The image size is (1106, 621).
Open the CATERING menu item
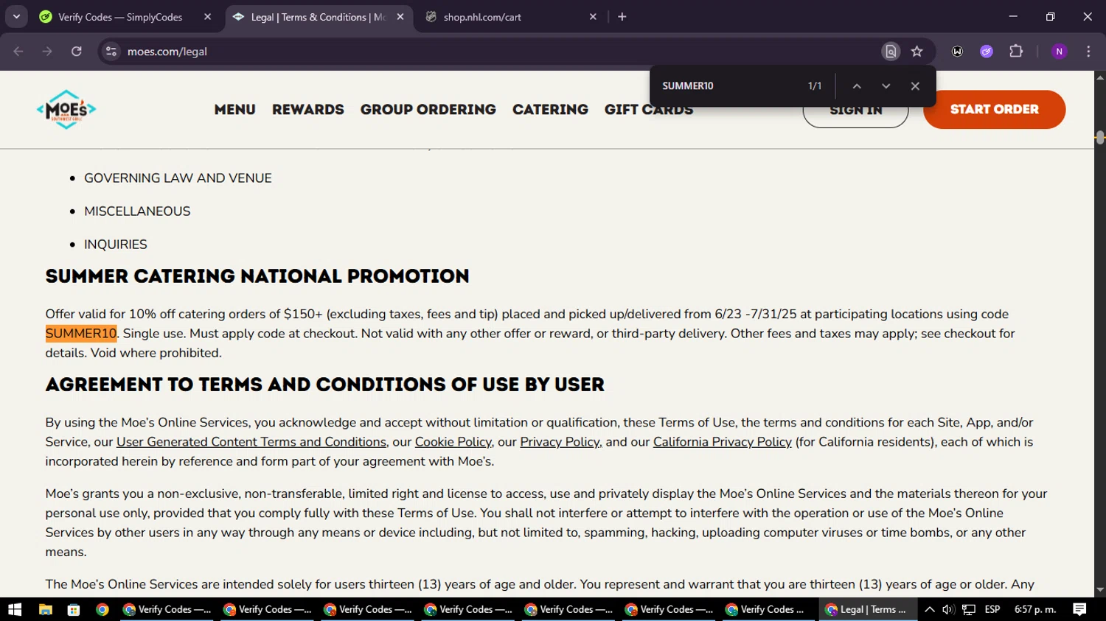pos(550,110)
